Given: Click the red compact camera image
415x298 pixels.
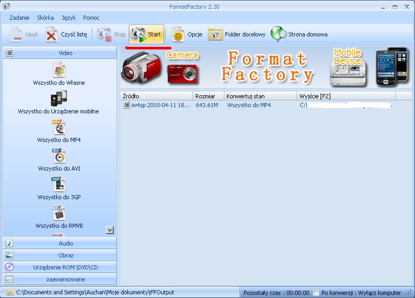Looking at the screenshot, I should coord(183,74).
